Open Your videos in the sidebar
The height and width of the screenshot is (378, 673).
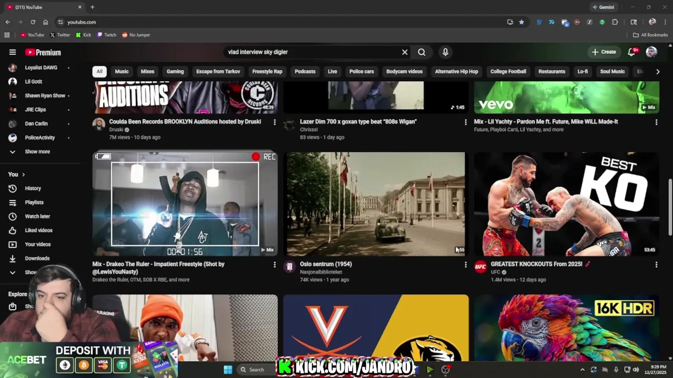coord(38,244)
